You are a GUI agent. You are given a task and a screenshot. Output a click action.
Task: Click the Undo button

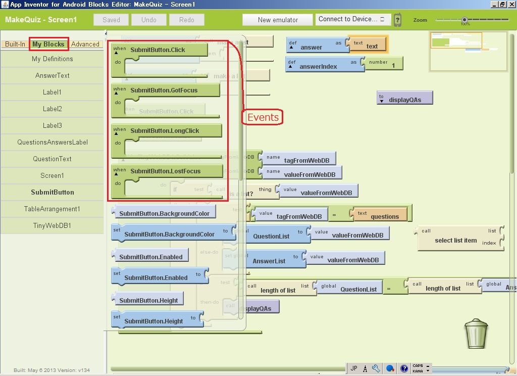tap(148, 20)
